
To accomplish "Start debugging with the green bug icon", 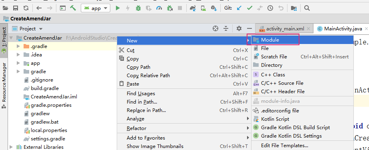I will (x=138, y=8).
